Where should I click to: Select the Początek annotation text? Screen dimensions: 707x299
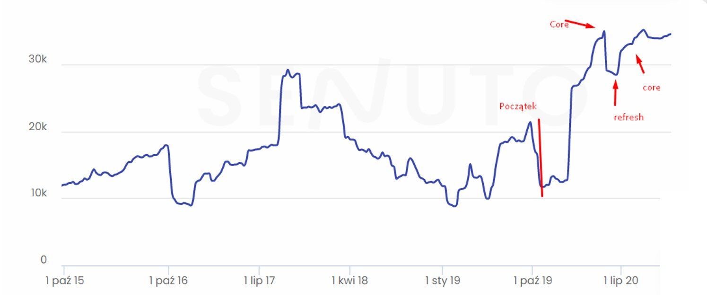click(518, 107)
